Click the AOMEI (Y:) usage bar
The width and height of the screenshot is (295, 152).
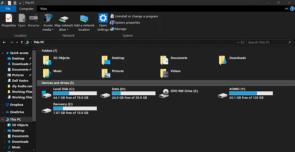click(x=251, y=93)
